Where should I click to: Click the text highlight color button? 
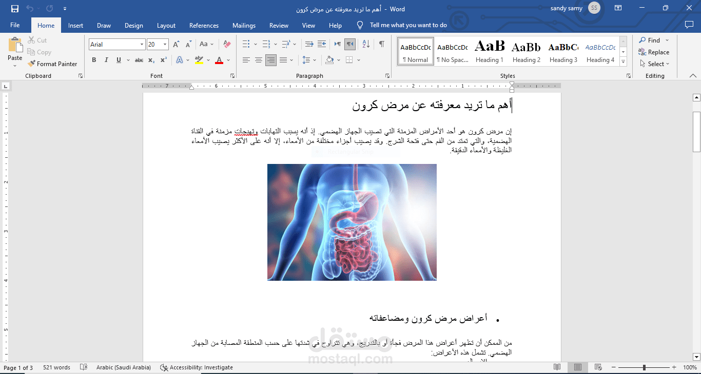pyautogui.click(x=199, y=60)
